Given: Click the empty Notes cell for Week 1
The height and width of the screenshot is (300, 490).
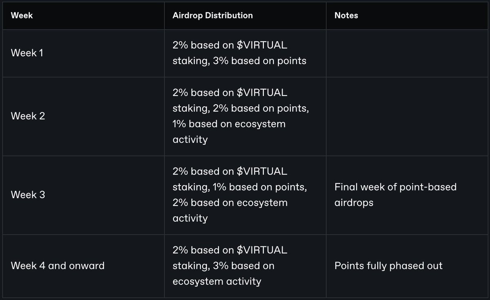Looking at the screenshot, I should (x=407, y=53).
